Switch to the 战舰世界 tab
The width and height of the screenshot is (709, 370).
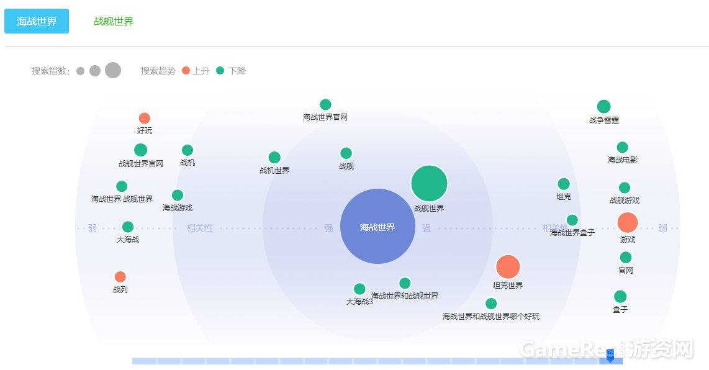[114, 21]
